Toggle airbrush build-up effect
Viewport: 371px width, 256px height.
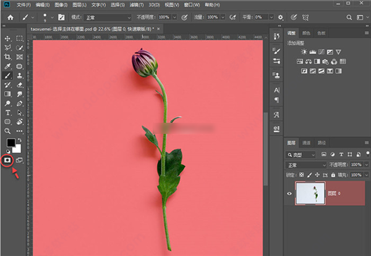pos(232,17)
